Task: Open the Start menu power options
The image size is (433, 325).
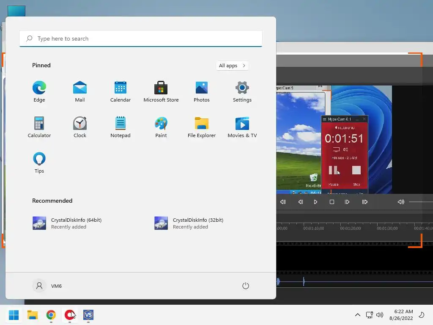Action: [x=246, y=286]
